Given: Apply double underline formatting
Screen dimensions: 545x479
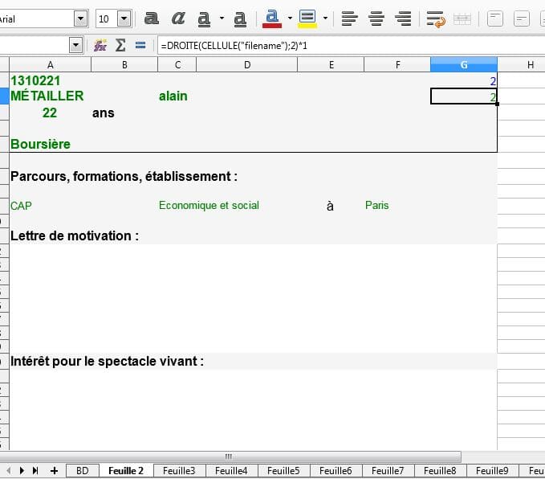Looking at the screenshot, I should coord(240,19).
